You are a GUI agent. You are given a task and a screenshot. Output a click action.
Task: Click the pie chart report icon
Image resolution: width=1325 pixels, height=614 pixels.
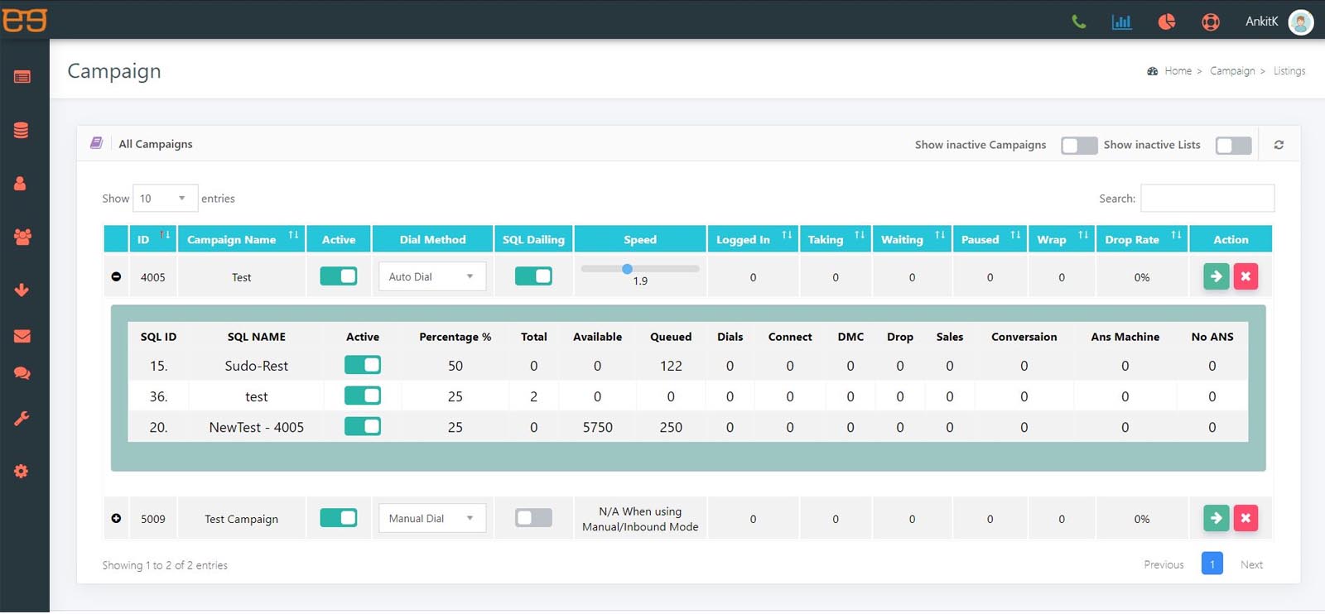(x=1166, y=22)
